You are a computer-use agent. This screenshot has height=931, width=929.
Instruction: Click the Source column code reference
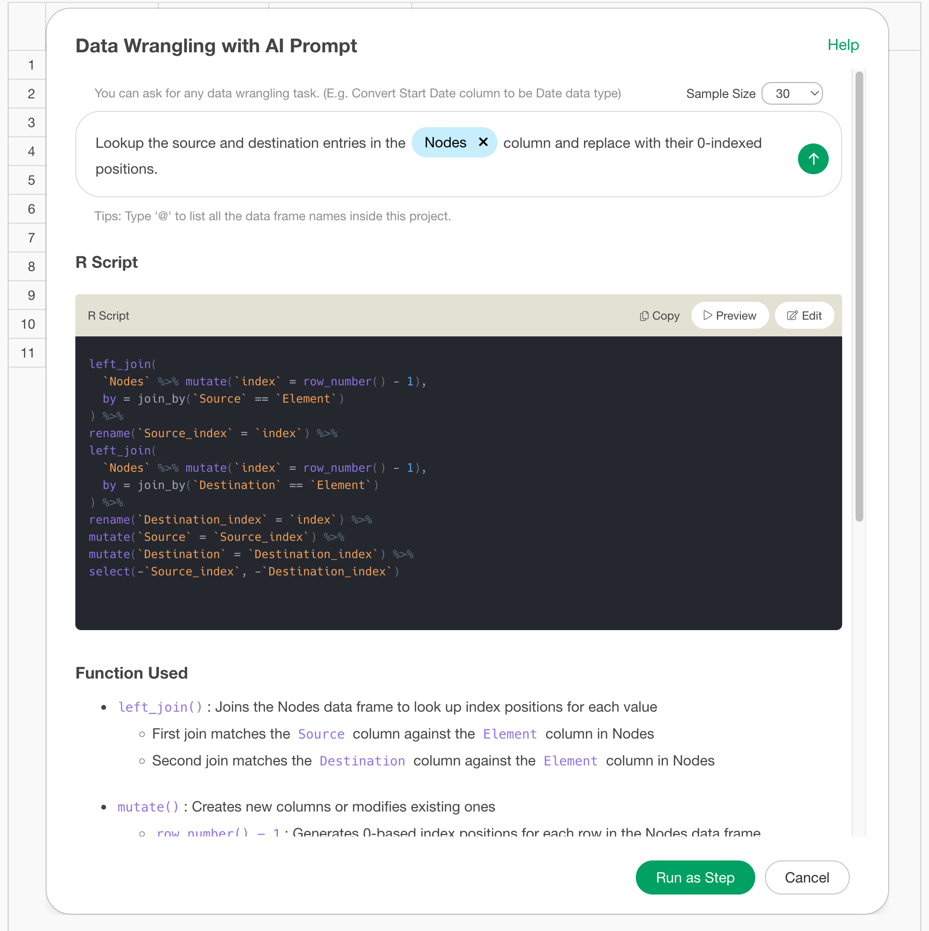[x=321, y=734]
